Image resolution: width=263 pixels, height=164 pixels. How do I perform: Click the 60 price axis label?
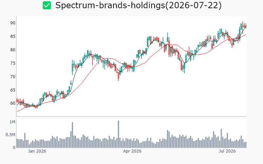click(x=13, y=103)
